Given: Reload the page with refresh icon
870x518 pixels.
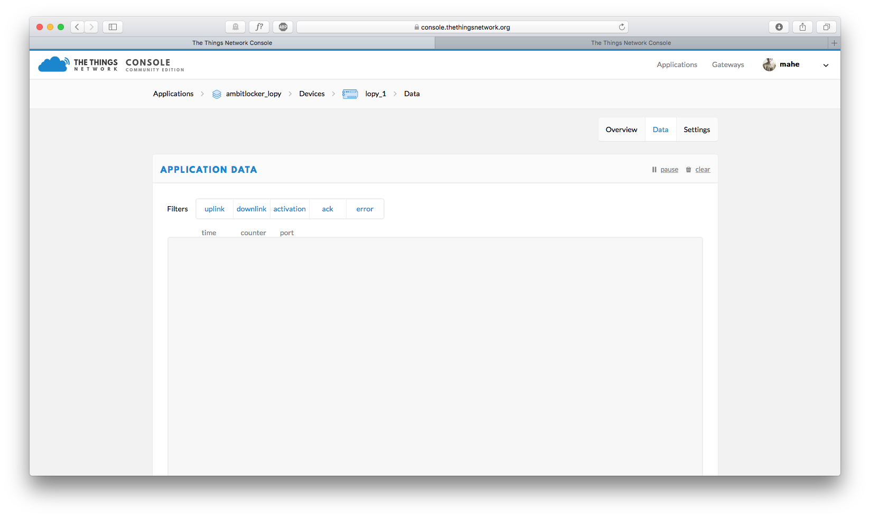Looking at the screenshot, I should click(622, 27).
